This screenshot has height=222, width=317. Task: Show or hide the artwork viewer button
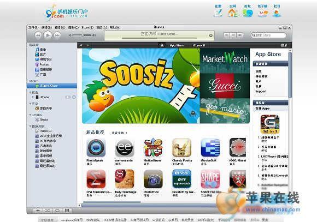pyautogui.click(x=67, y=211)
